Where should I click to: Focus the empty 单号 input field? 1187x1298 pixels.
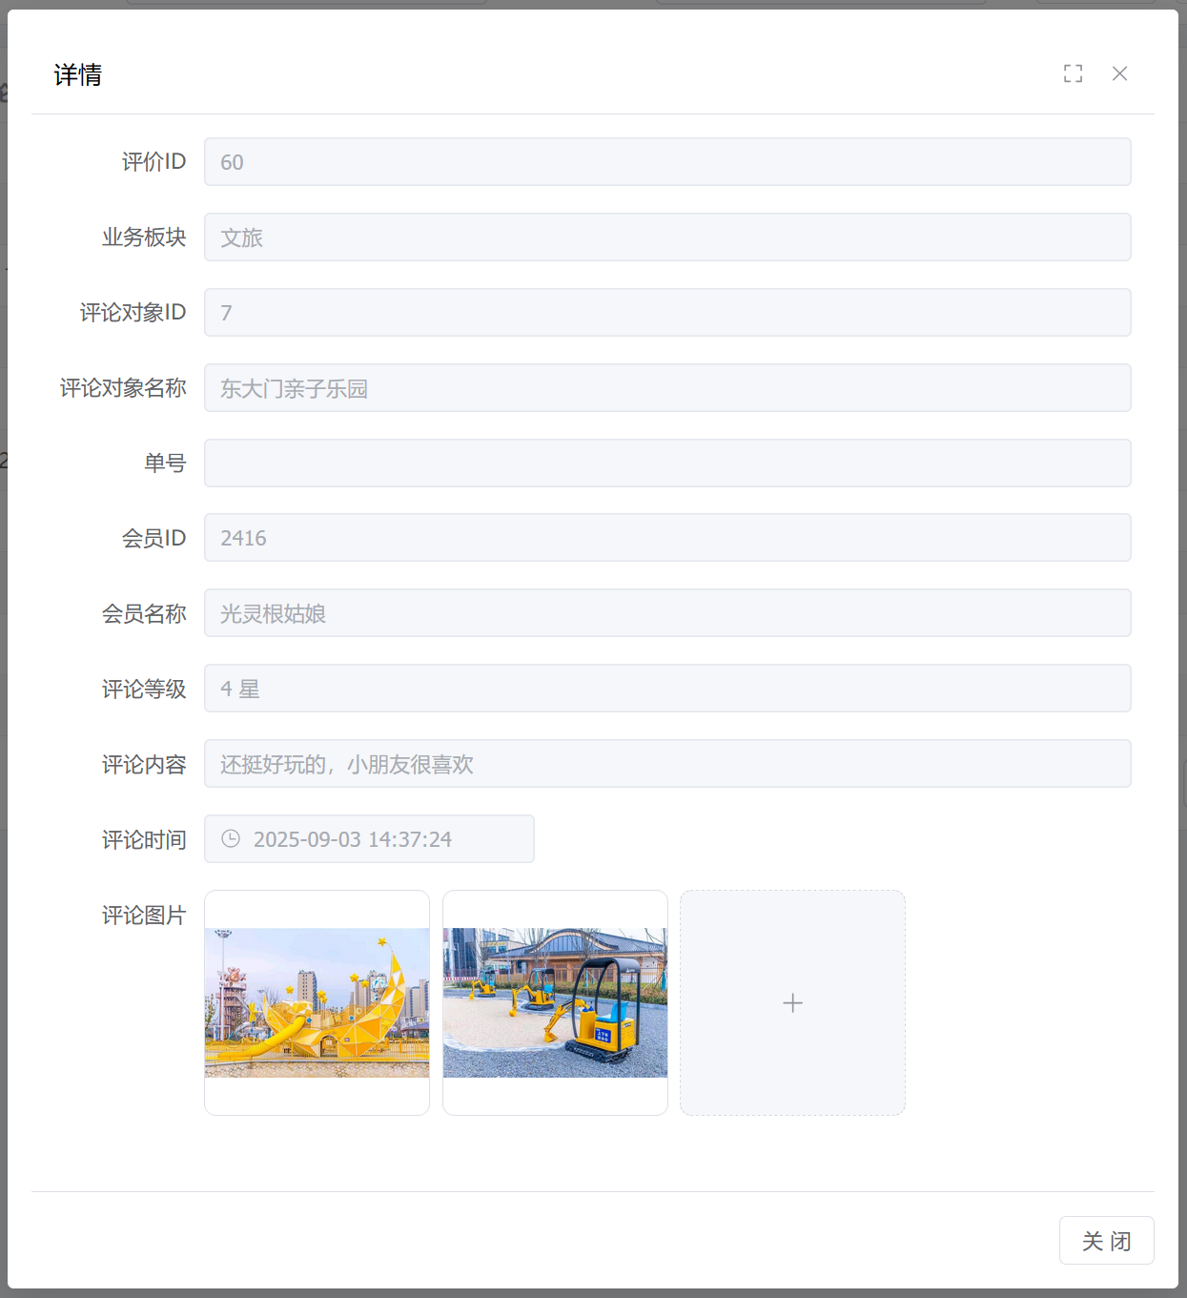(x=667, y=464)
